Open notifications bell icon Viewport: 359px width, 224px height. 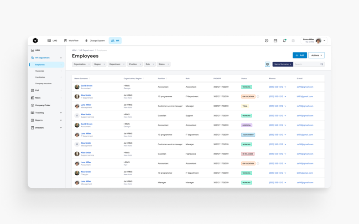click(285, 41)
